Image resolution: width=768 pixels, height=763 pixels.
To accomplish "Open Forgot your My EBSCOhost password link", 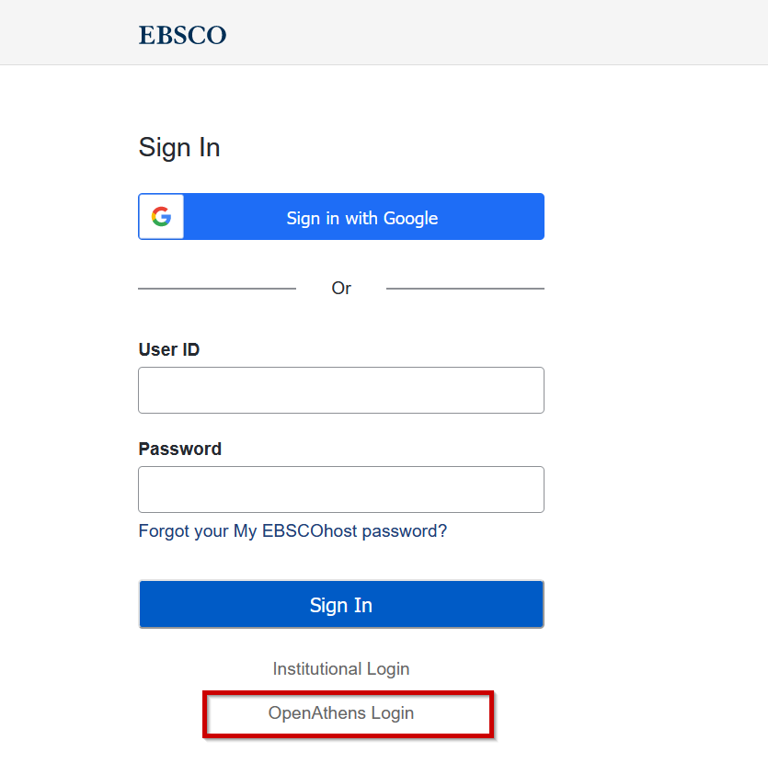I will (292, 530).
